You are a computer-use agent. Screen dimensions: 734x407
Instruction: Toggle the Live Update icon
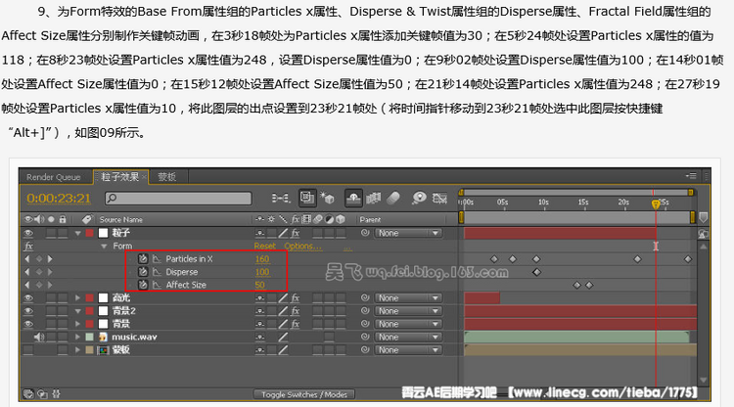(x=307, y=198)
